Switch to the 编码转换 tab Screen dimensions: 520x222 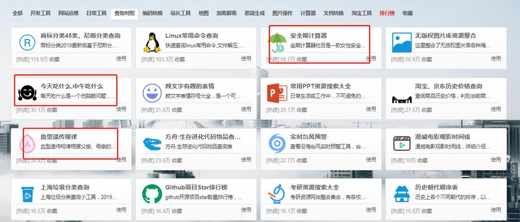click(153, 13)
